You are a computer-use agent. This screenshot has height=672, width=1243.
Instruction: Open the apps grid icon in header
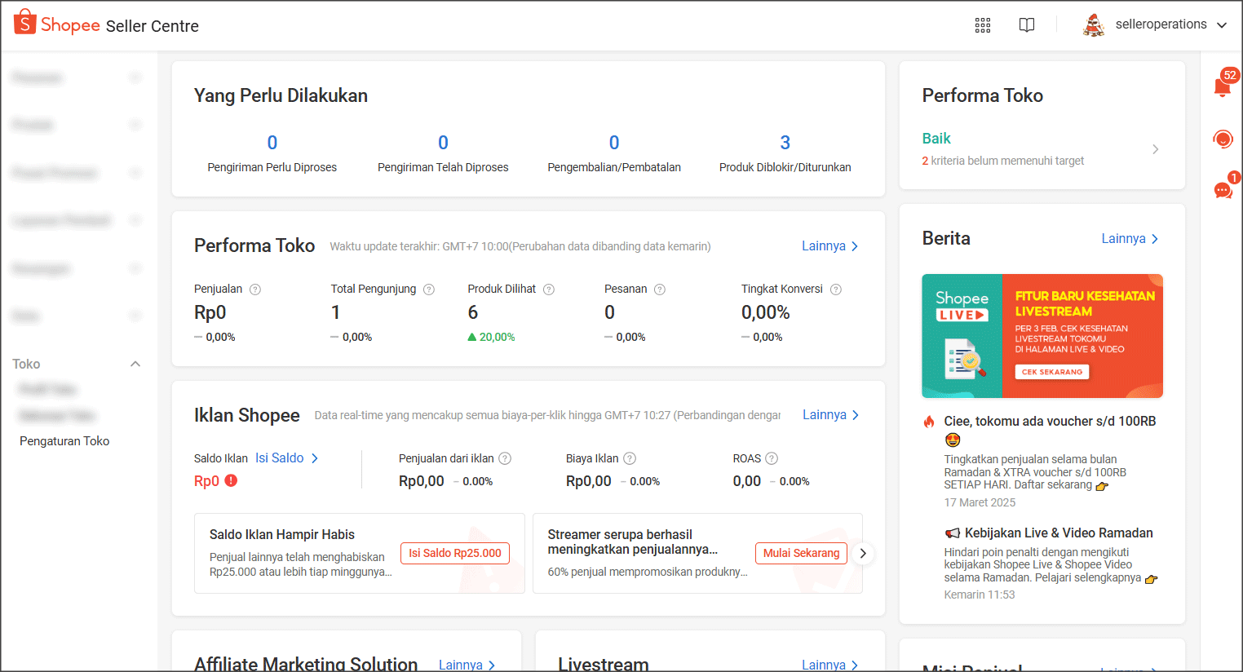[x=983, y=25]
